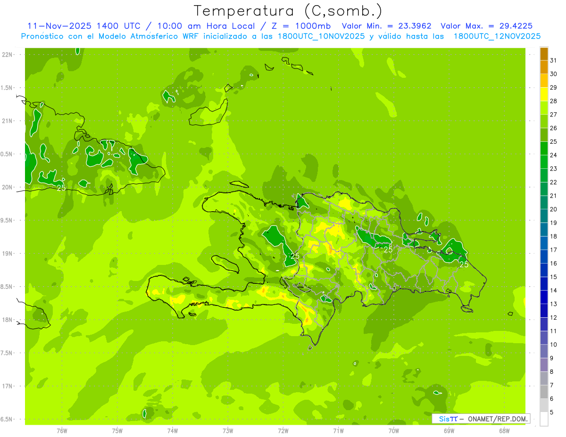Click the 18N latitude label

(x=7, y=320)
